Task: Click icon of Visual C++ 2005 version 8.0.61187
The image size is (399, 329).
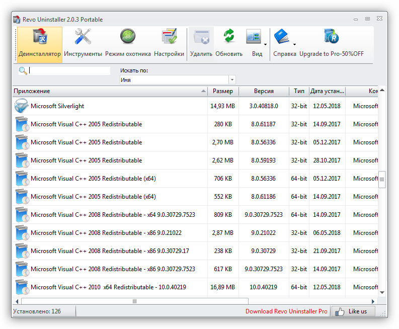Action: pyautogui.click(x=22, y=124)
